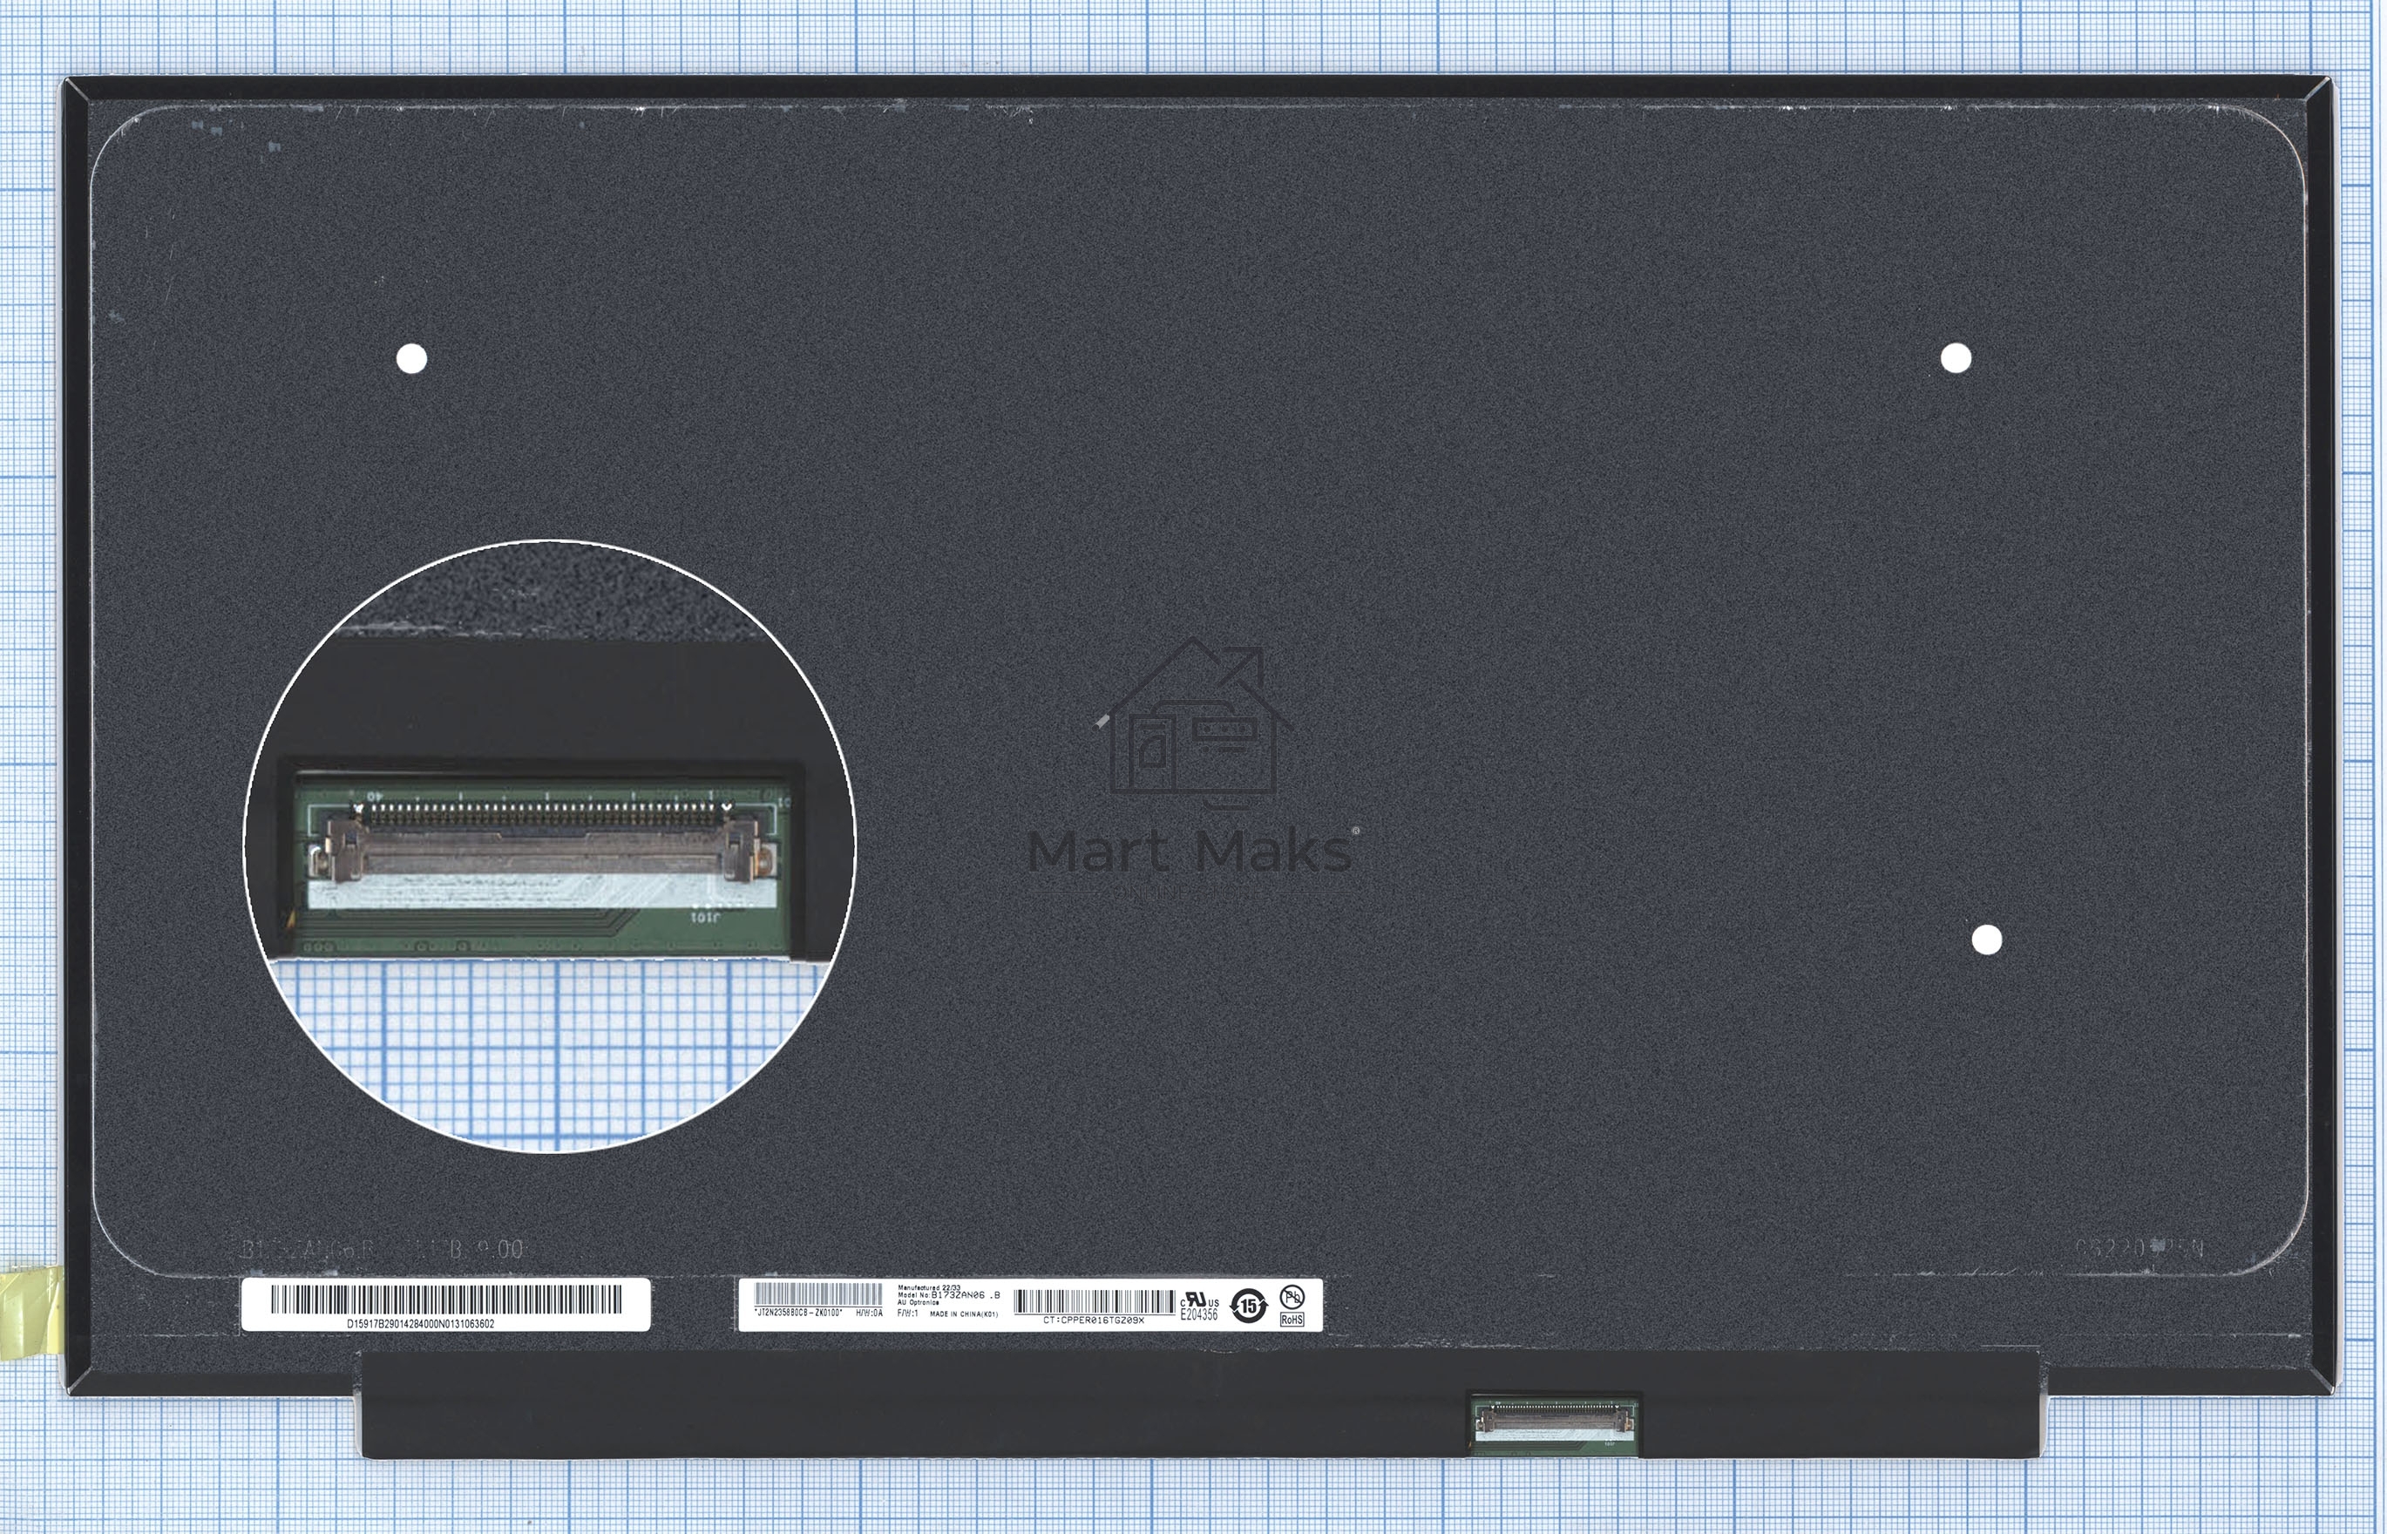Click the lower-right white mounting hole dot
The width and height of the screenshot is (2387, 1534).
pyautogui.click(x=1987, y=940)
